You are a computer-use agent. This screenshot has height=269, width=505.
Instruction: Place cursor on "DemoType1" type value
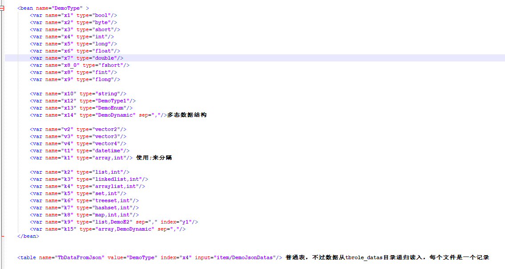(114, 101)
